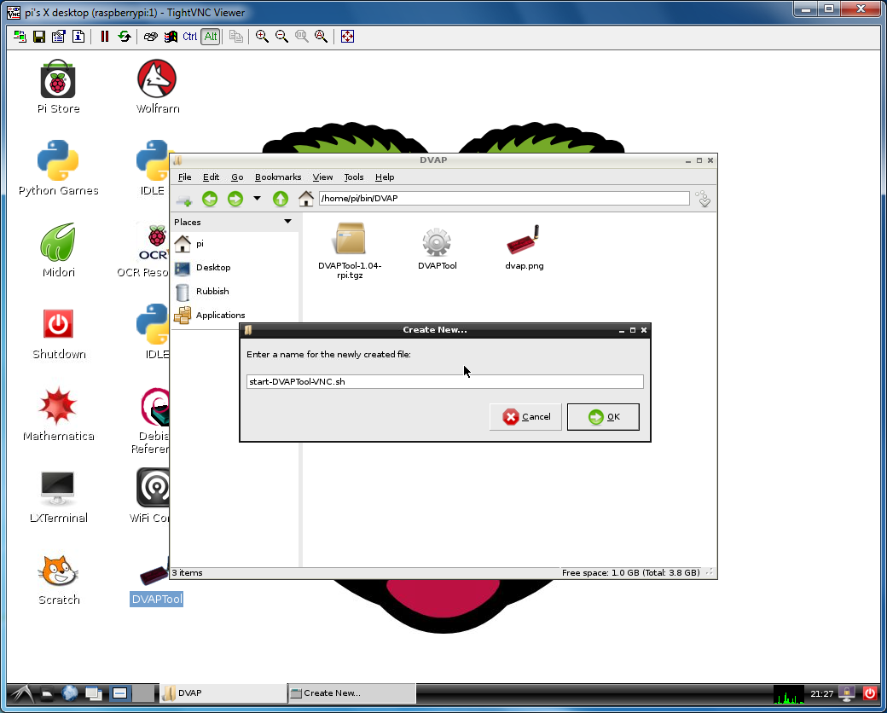Pause the VNC screen updates
Image resolution: width=887 pixels, height=713 pixels.
click(104, 36)
